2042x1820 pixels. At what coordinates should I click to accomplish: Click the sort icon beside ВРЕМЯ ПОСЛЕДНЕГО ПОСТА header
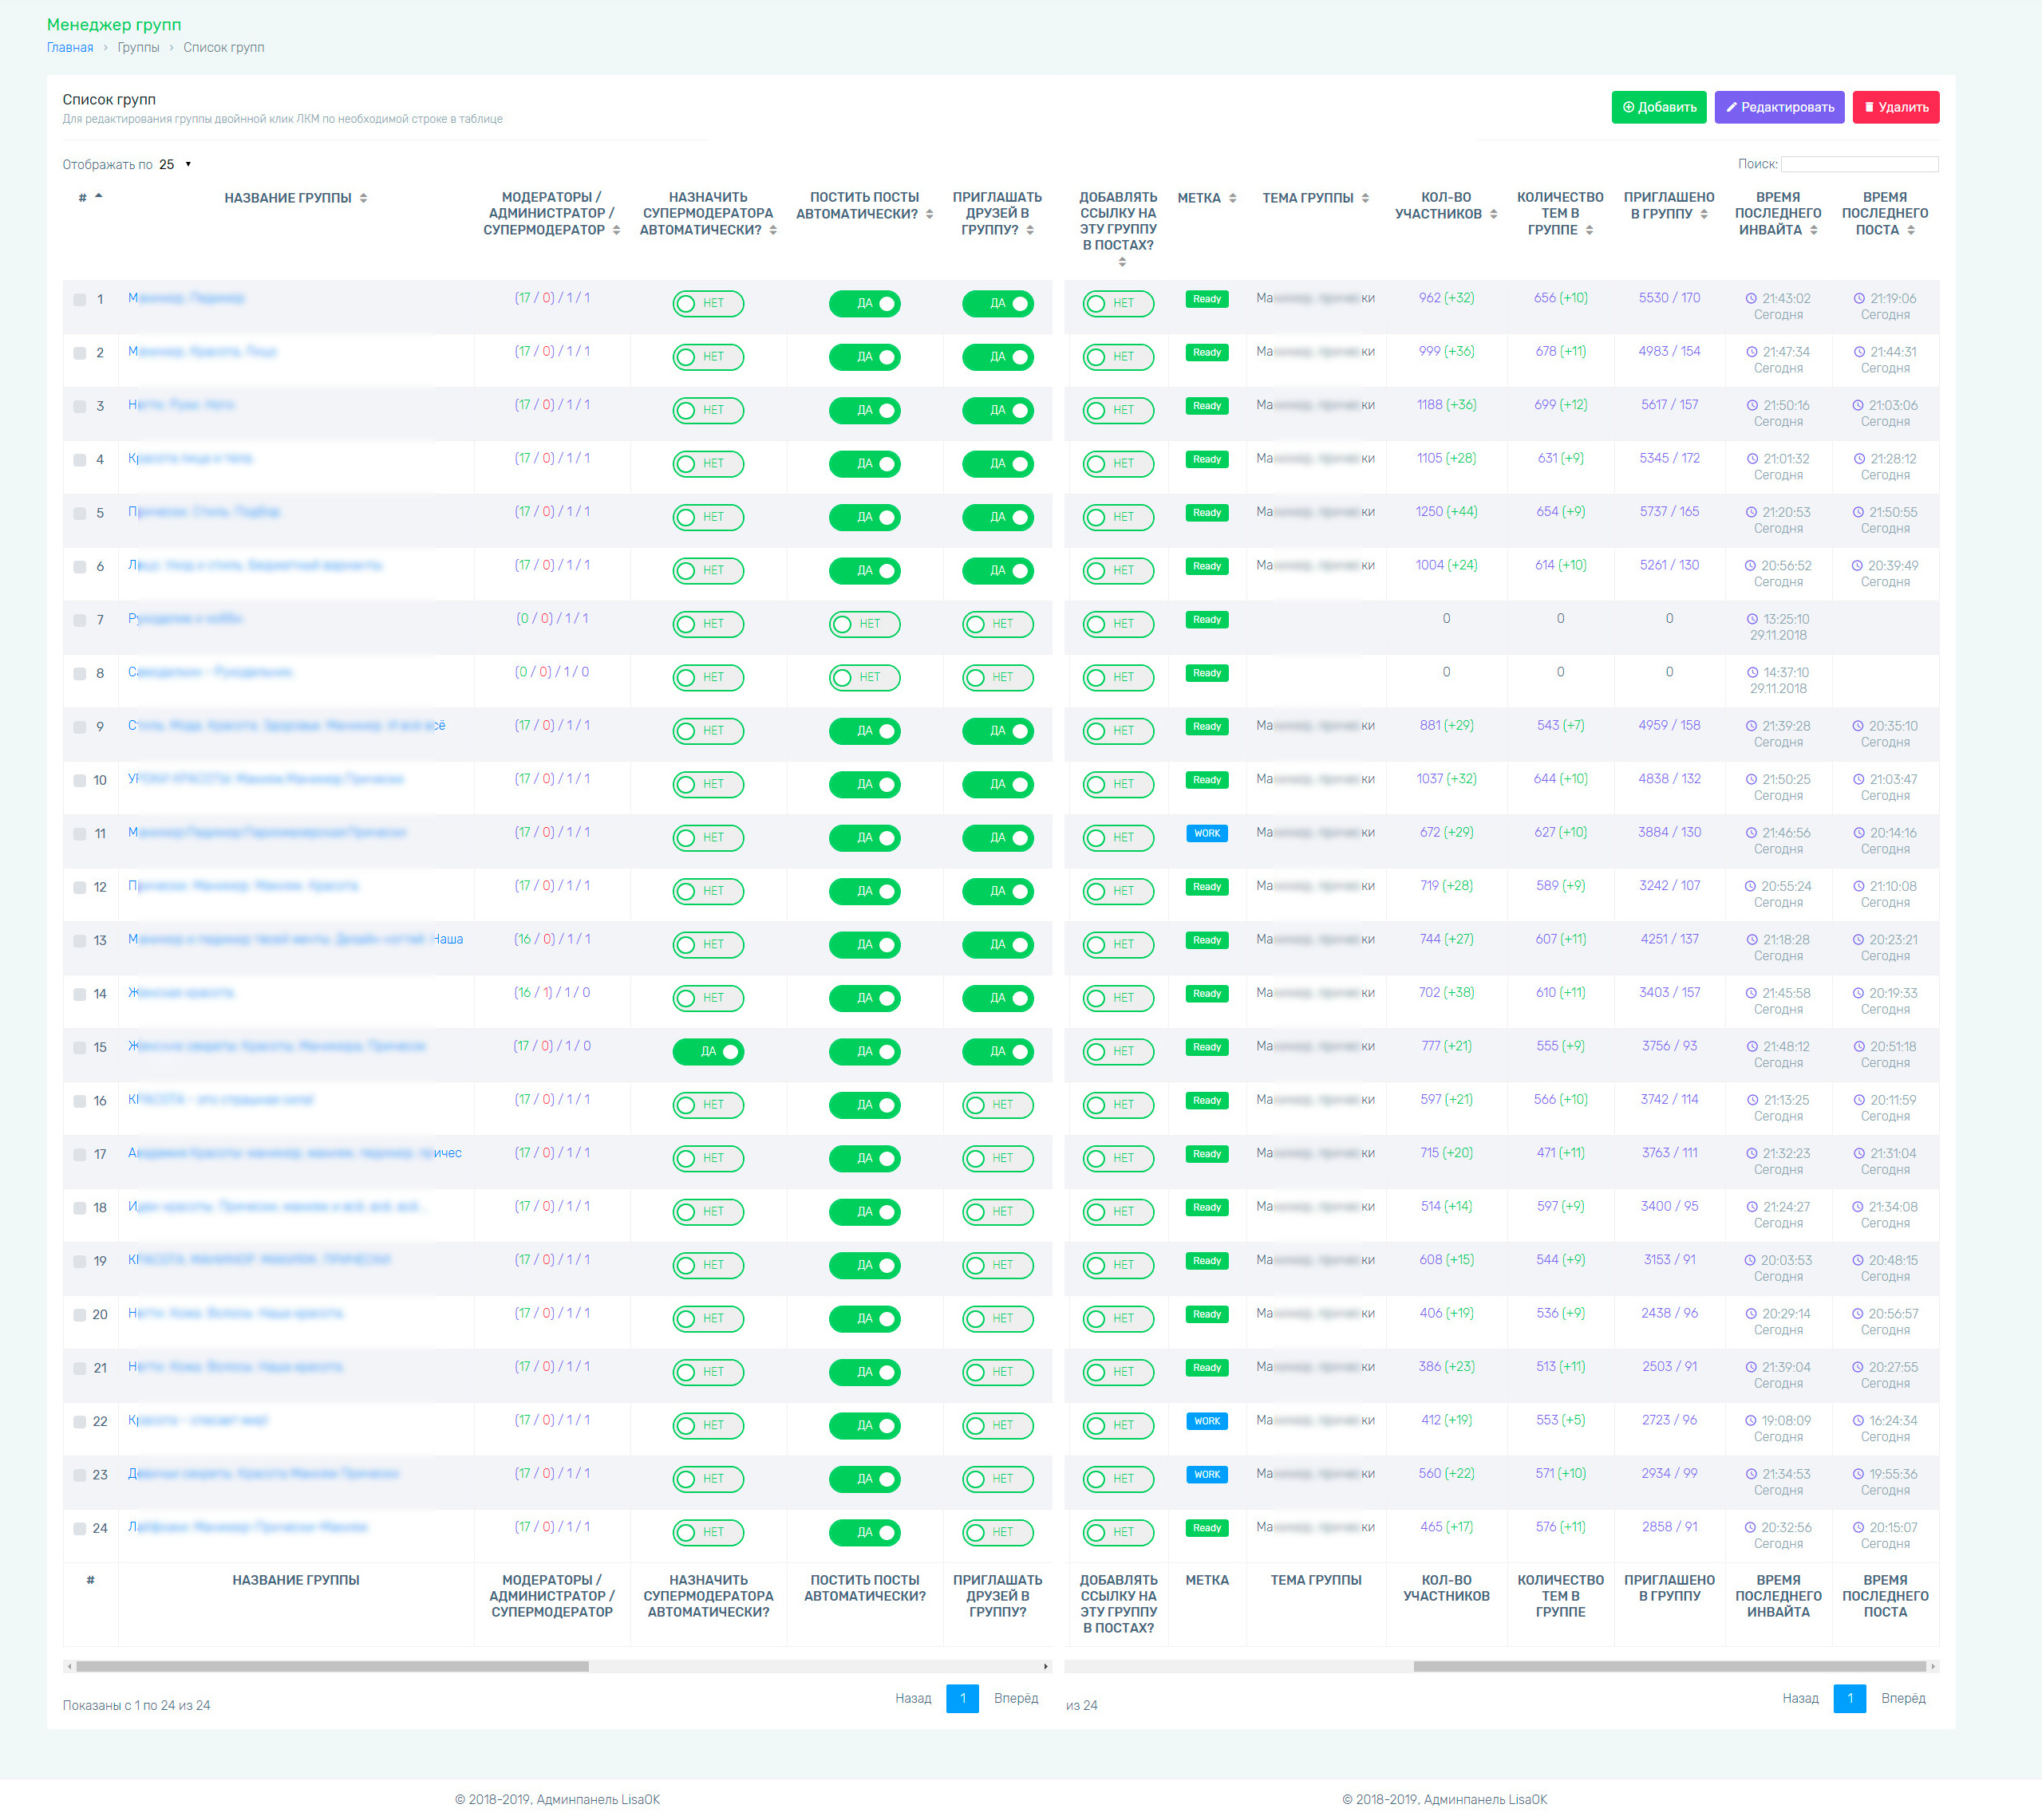[1910, 230]
